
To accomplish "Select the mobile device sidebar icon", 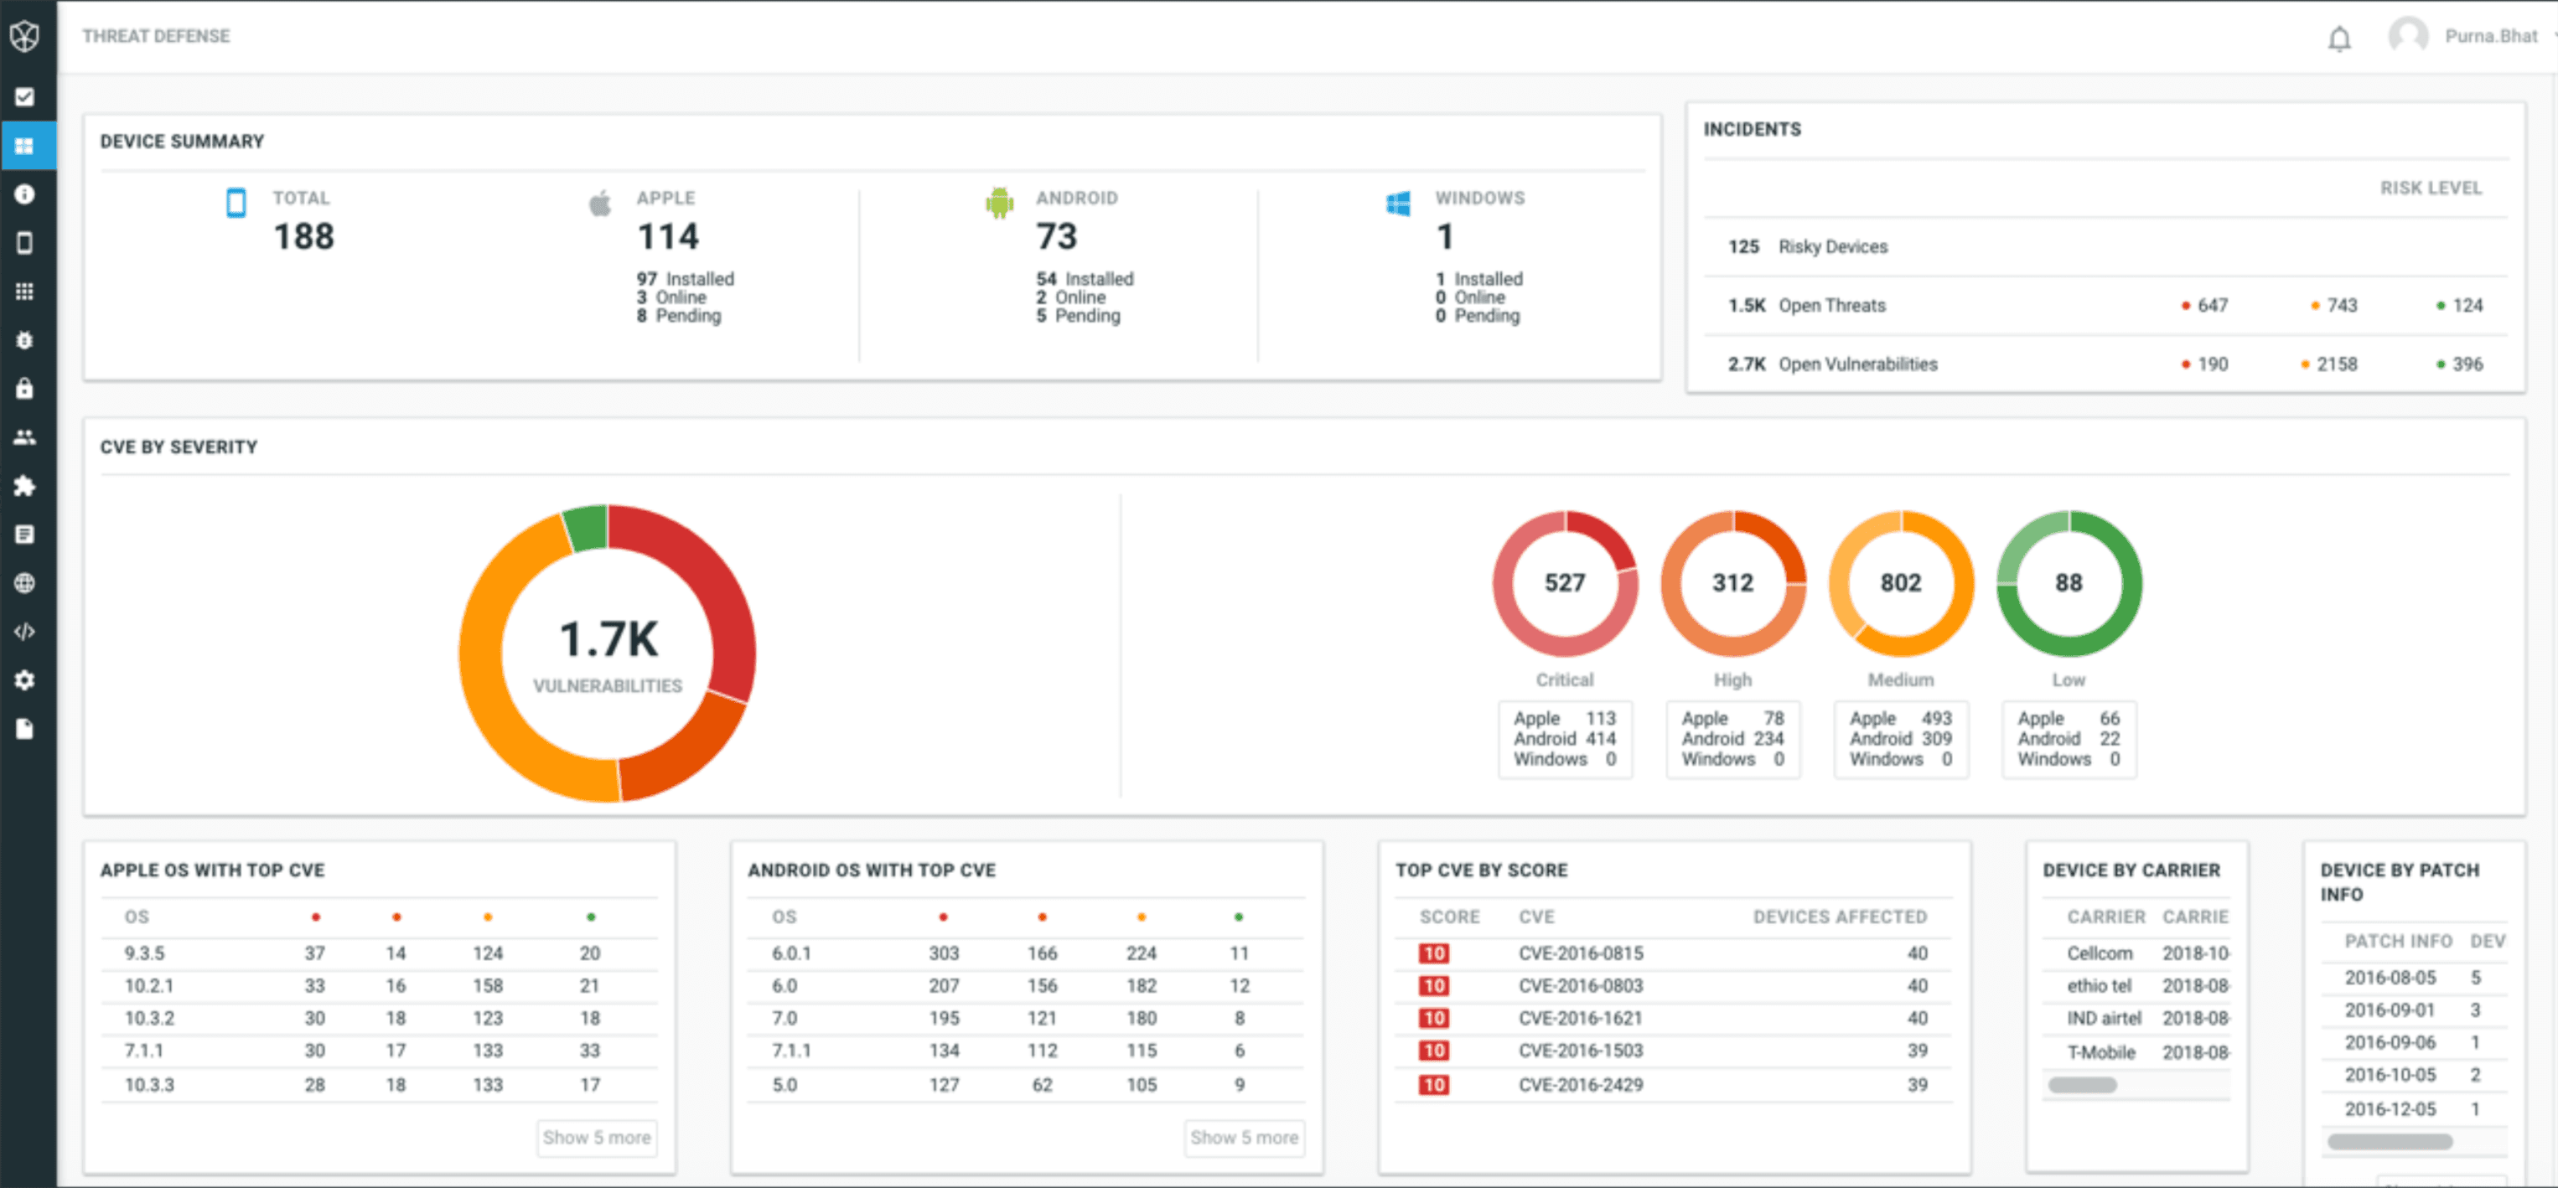I will 26,242.
